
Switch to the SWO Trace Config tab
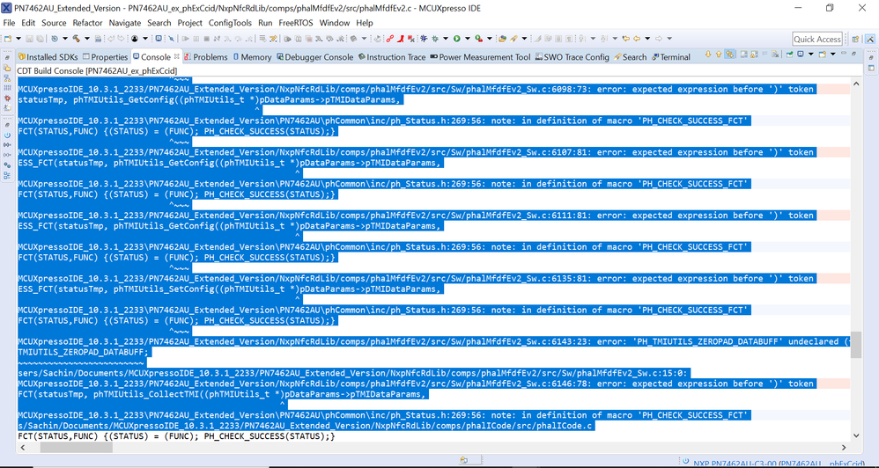pyautogui.click(x=572, y=57)
